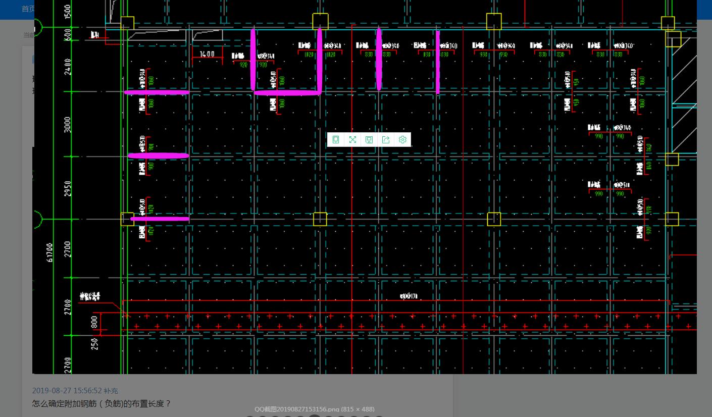Screen dimensions: 712x417
Task: Expand image to fullscreen with arrows icon
Action: [x=352, y=140]
